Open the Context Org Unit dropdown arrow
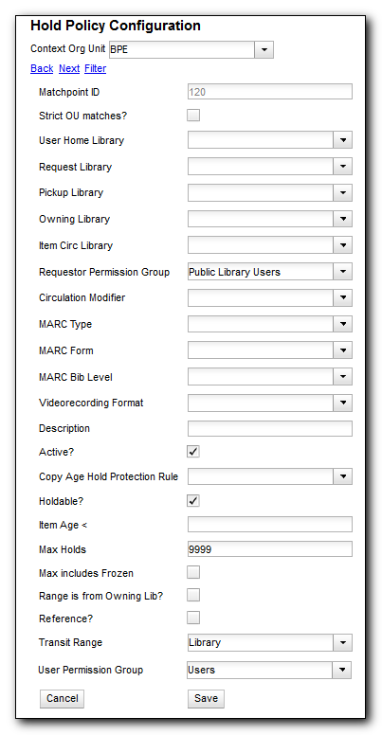 (x=264, y=49)
